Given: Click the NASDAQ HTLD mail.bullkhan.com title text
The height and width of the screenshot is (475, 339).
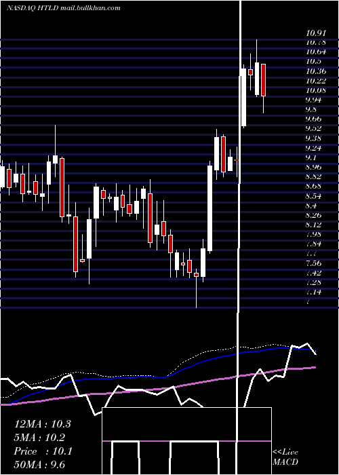Looking at the screenshot, I should click(x=64, y=8).
